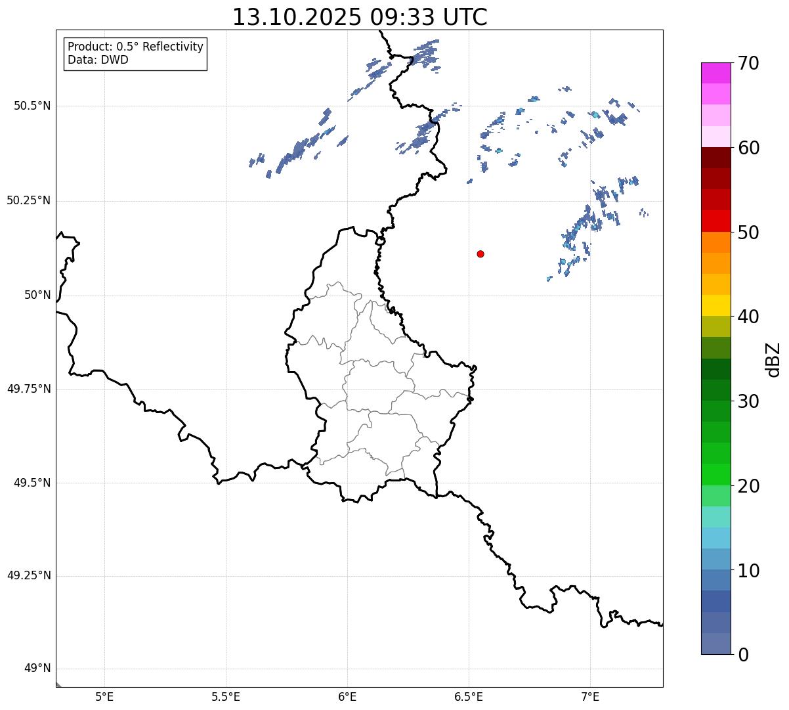Pick the magenta top colorbar swatch
The height and width of the screenshot is (710, 789).
click(715, 73)
